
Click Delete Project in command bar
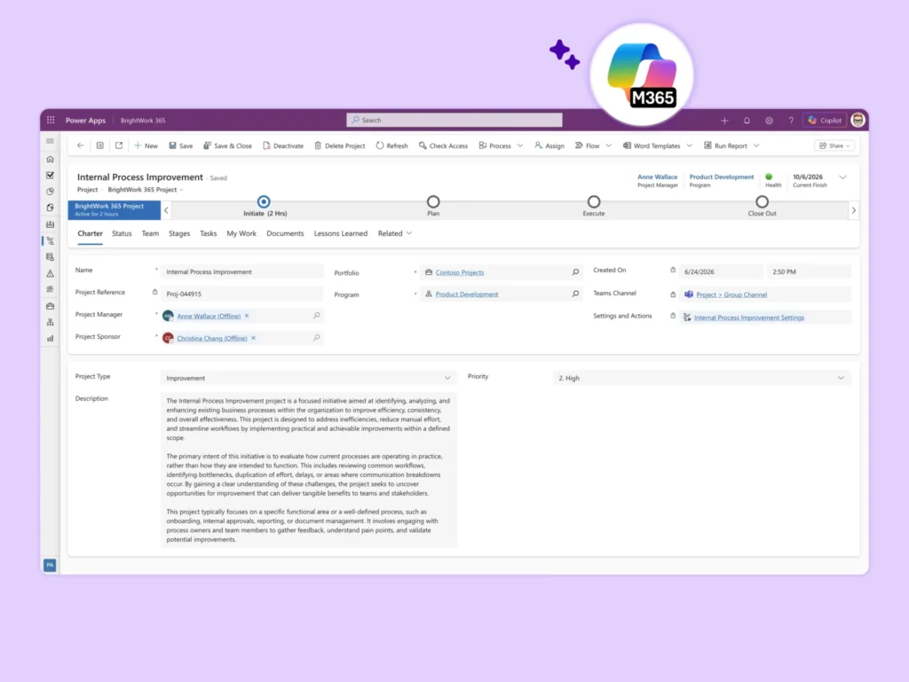coord(340,146)
